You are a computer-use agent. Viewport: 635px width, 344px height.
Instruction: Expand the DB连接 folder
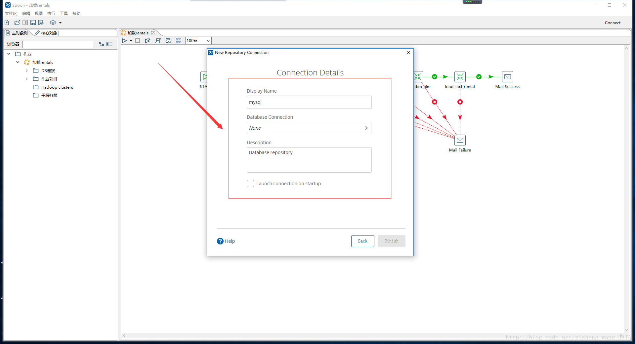pos(27,70)
